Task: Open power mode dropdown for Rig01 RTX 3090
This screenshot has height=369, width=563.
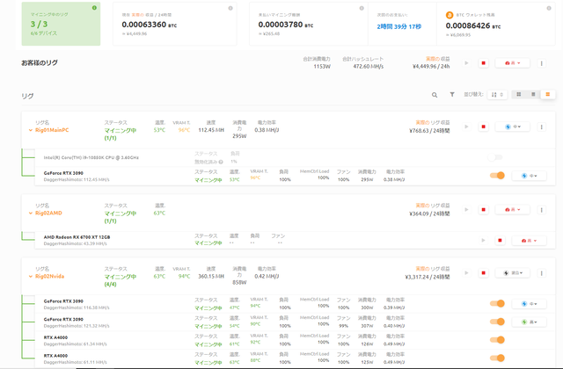Action: point(530,176)
